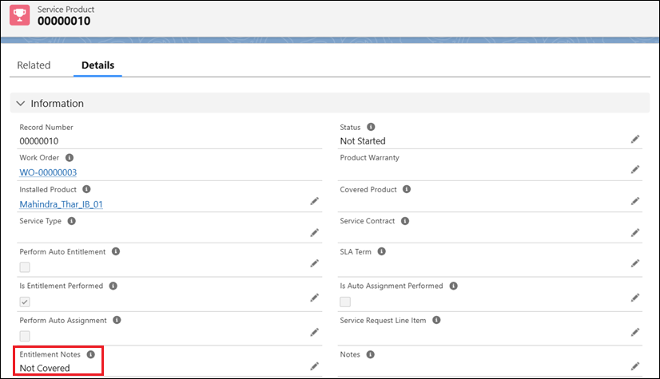The image size is (660, 379).
Task: Show info tooltip for Entitlement Notes
Action: tap(90, 354)
